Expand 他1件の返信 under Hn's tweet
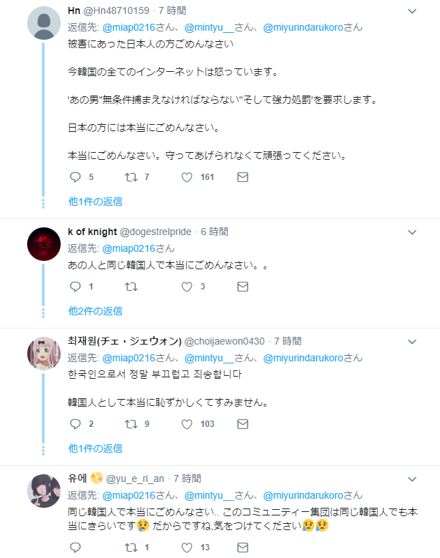This screenshot has width=440, height=558. click(x=95, y=202)
